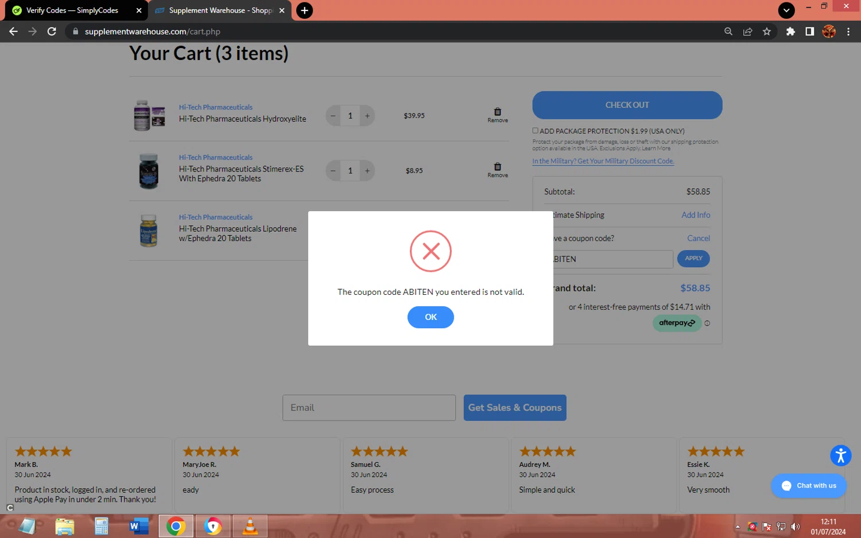Click the browser forward arrow
The height and width of the screenshot is (538, 861).
point(33,32)
